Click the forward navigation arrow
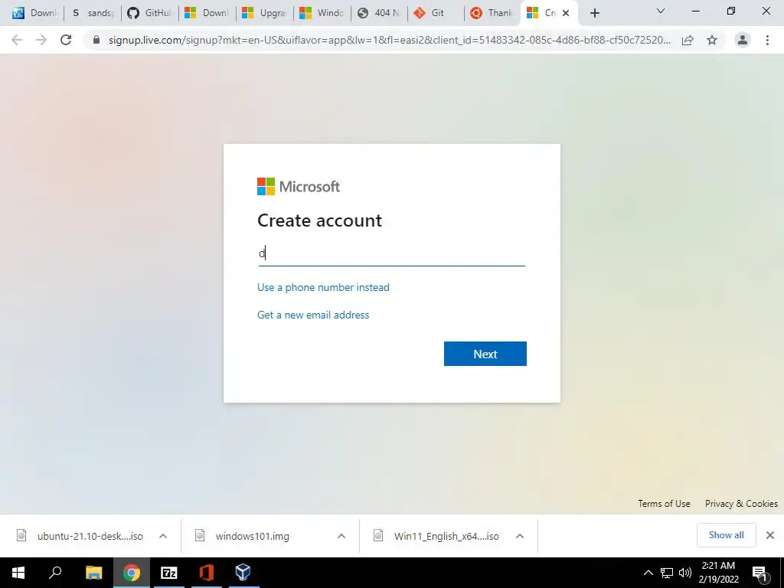This screenshot has width=784, height=588. tap(41, 40)
